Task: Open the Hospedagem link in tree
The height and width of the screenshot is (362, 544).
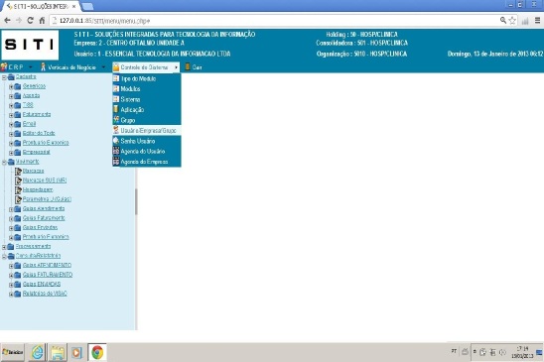Action: (38, 189)
